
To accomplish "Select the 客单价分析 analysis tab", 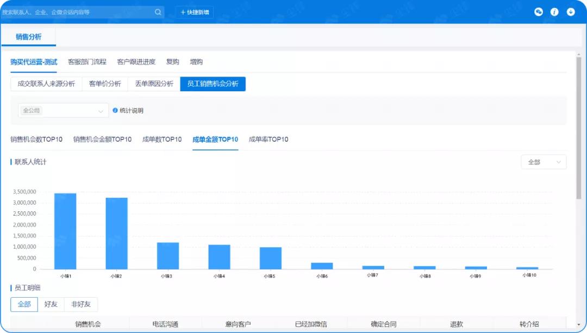I will [105, 84].
